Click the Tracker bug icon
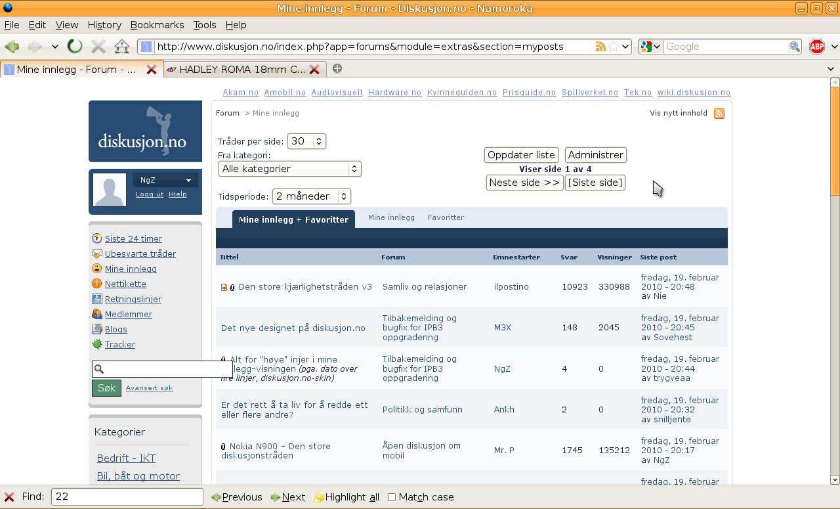Image resolution: width=840 pixels, height=509 pixels. click(97, 344)
